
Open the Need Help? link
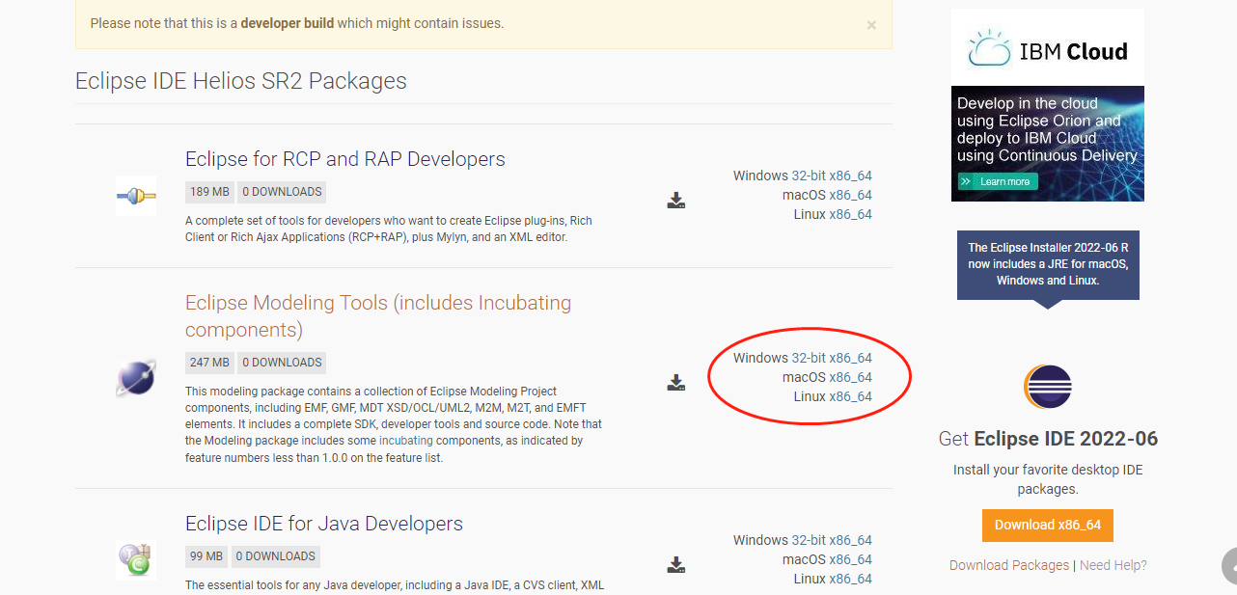1113,565
